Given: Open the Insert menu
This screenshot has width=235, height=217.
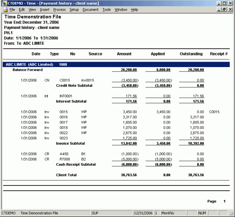Looking at the screenshot, I should (44, 10).
